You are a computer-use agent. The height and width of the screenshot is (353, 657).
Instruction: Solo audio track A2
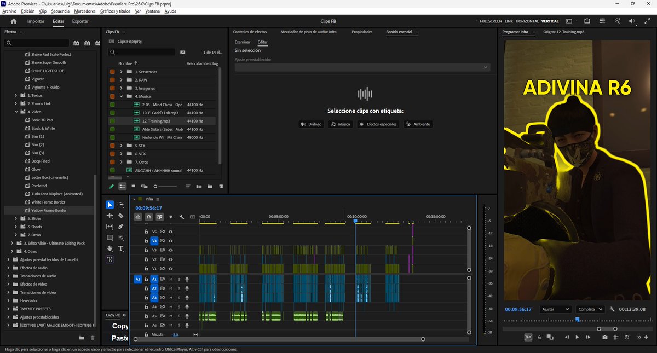pyautogui.click(x=178, y=288)
